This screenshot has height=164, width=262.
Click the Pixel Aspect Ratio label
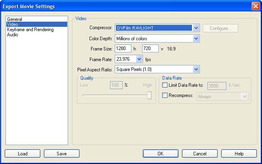tap(95, 70)
